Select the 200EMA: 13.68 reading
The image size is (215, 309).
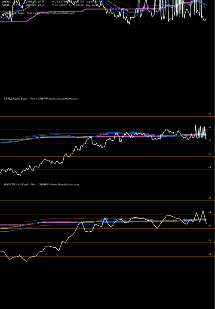(x=35, y=5)
